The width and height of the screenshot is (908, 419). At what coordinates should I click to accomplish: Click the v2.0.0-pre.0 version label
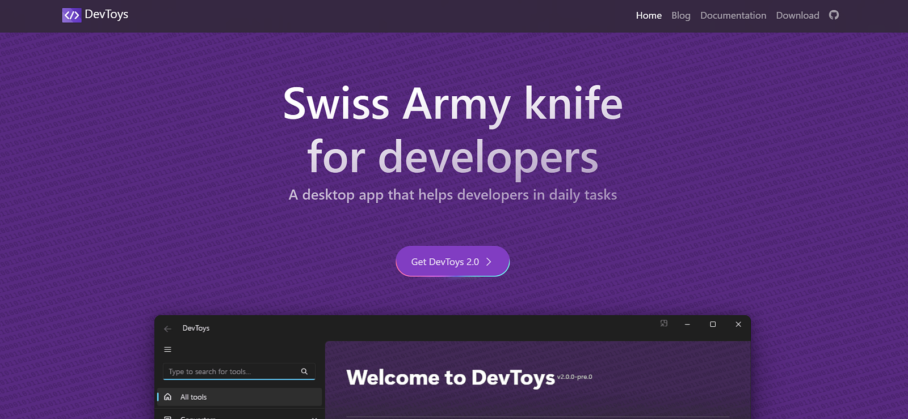(x=574, y=377)
